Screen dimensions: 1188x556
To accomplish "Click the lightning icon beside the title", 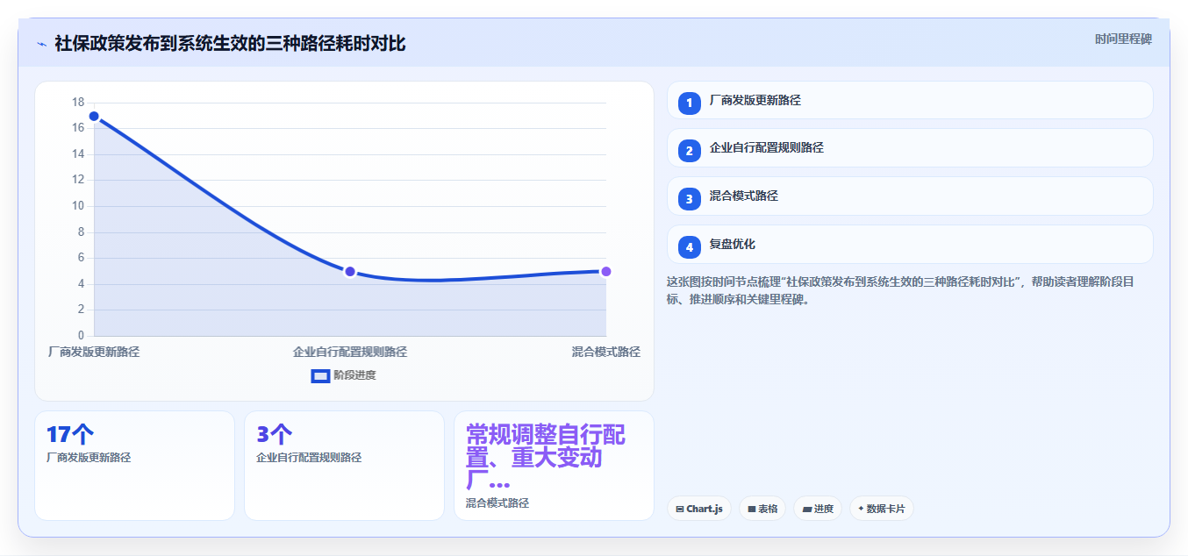I will [x=42, y=44].
